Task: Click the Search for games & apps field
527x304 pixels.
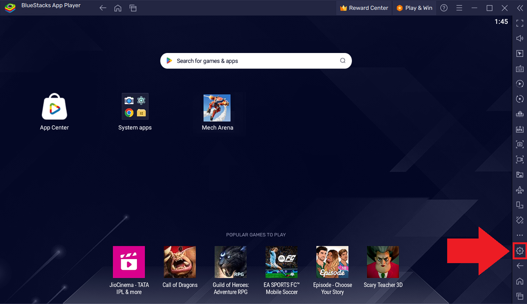Action: (256, 61)
